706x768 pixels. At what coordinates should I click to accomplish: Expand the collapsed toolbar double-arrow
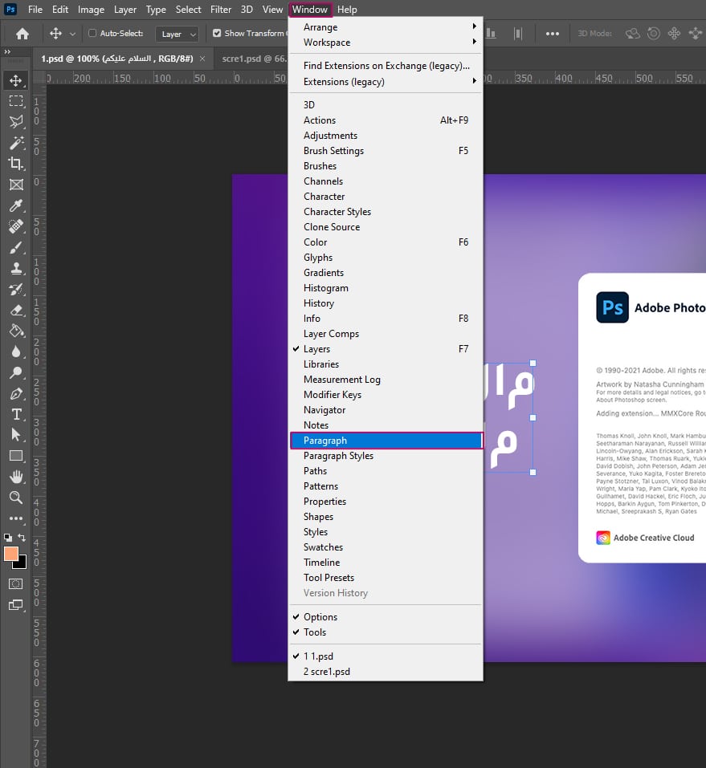(7, 51)
